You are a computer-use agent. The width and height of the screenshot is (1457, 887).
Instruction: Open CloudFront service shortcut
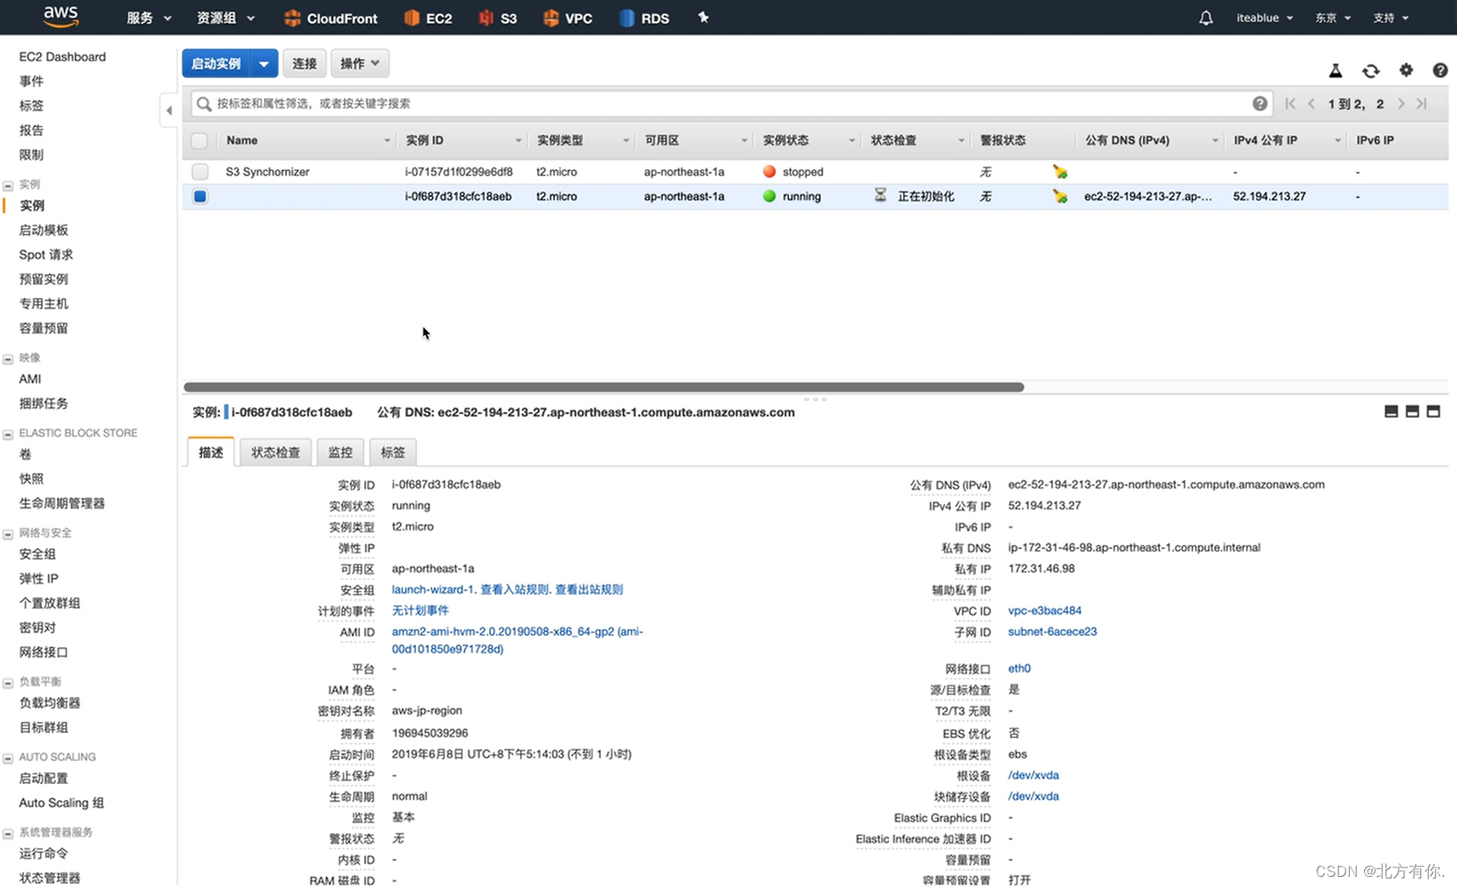tap(330, 18)
